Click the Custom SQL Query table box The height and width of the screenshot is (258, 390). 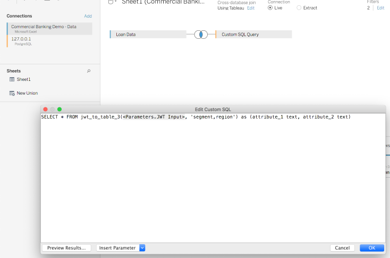(253, 35)
